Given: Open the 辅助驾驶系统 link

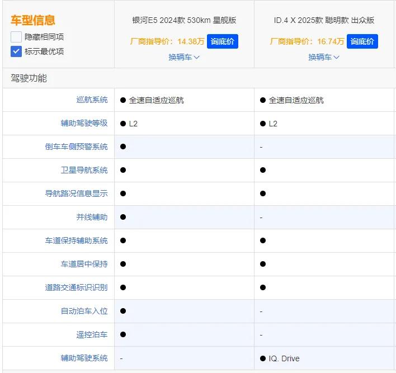Looking at the screenshot, I should coord(84,358).
